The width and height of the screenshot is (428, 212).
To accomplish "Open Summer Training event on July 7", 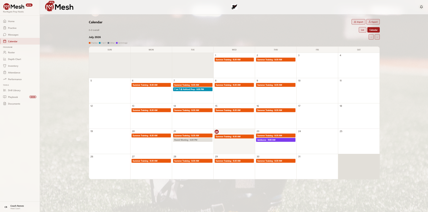I will pyautogui.click(x=193, y=85).
